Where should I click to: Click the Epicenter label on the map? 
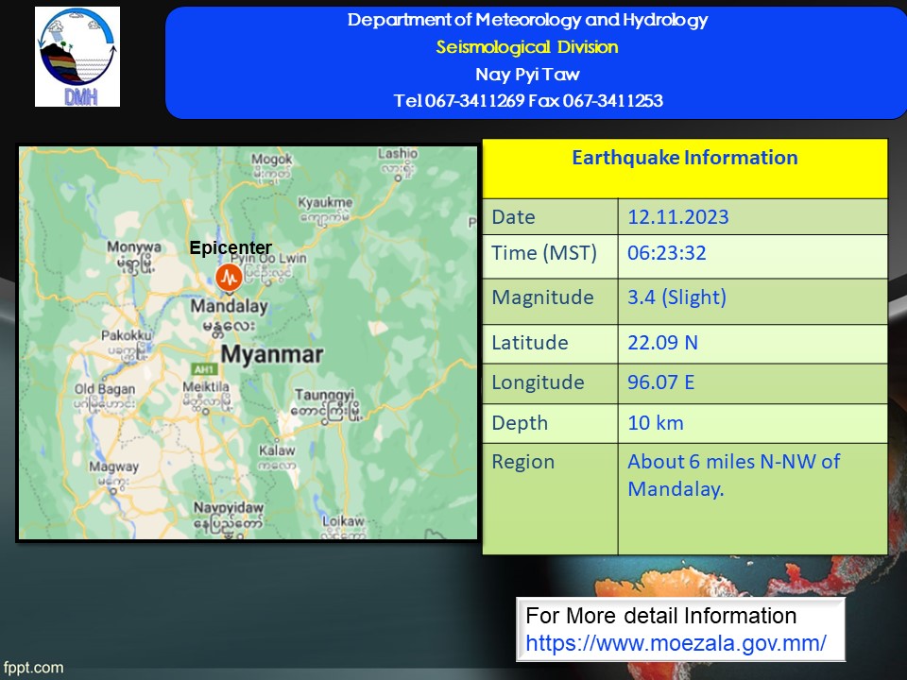coord(231,247)
